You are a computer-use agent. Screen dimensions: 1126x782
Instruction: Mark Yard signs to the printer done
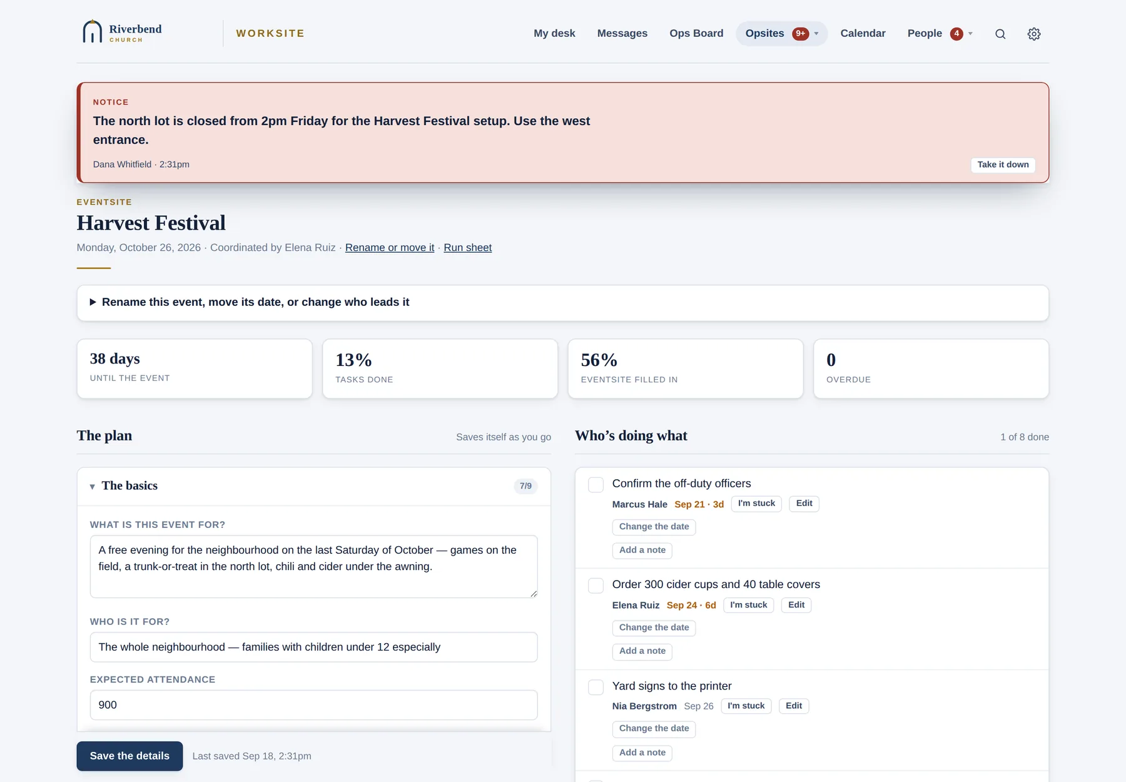pos(596,687)
